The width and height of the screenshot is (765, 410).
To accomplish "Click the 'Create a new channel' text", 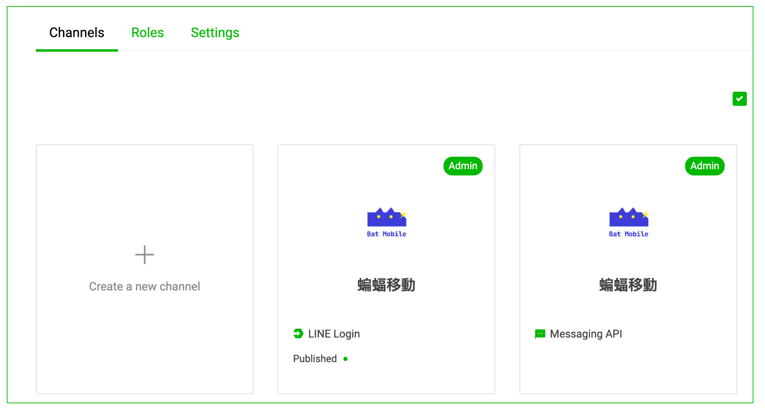I will pos(145,286).
